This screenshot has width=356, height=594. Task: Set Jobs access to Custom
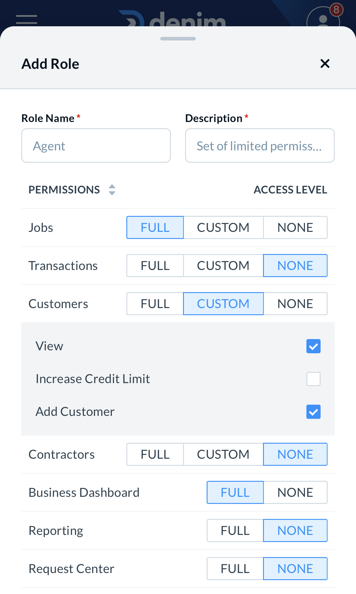tap(223, 227)
